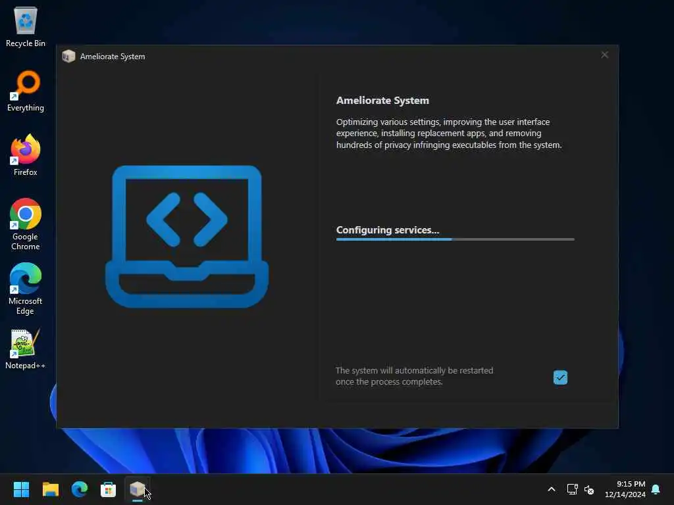Click the Configuring services progress bar
This screenshot has width=674, height=505.
point(455,239)
